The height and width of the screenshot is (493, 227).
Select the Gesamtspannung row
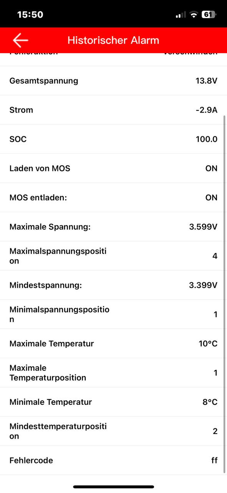113,81
